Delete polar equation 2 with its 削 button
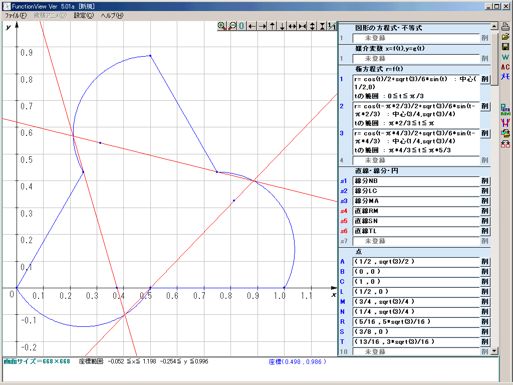This screenshot has height=385, width=513. [485, 106]
